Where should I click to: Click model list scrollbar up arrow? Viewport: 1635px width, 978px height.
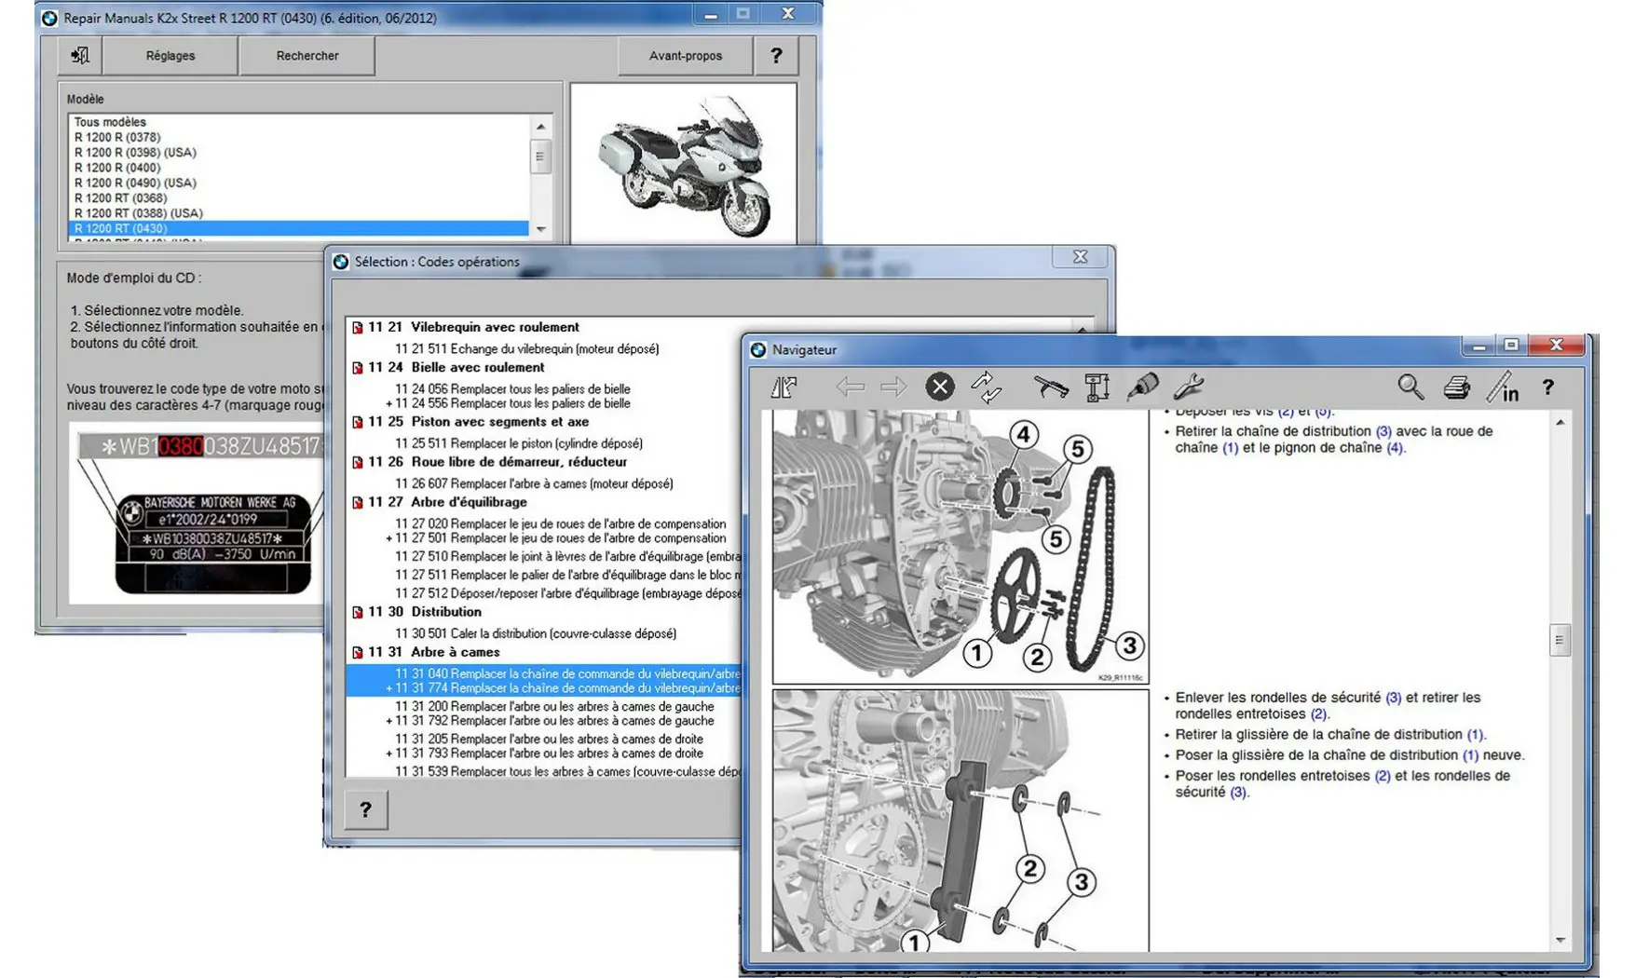point(540,127)
